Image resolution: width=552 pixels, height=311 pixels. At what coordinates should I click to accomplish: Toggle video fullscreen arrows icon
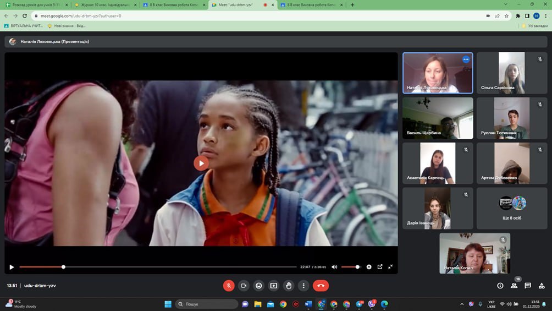[390, 267]
